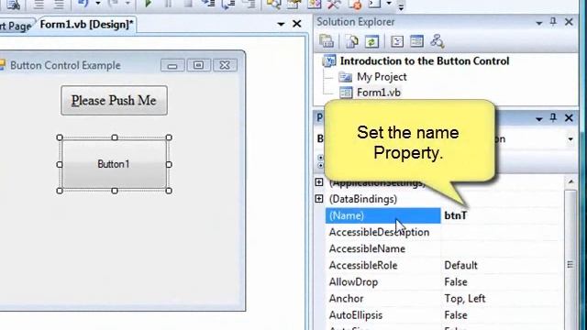Viewport: 587px width, 330px height.
Task: Click the project icon beside Introduction node
Action: click(x=329, y=61)
